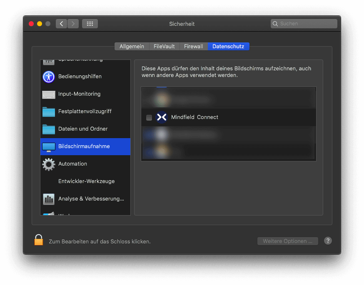
Task: Switch to the Firewall tab
Action: pyautogui.click(x=194, y=47)
